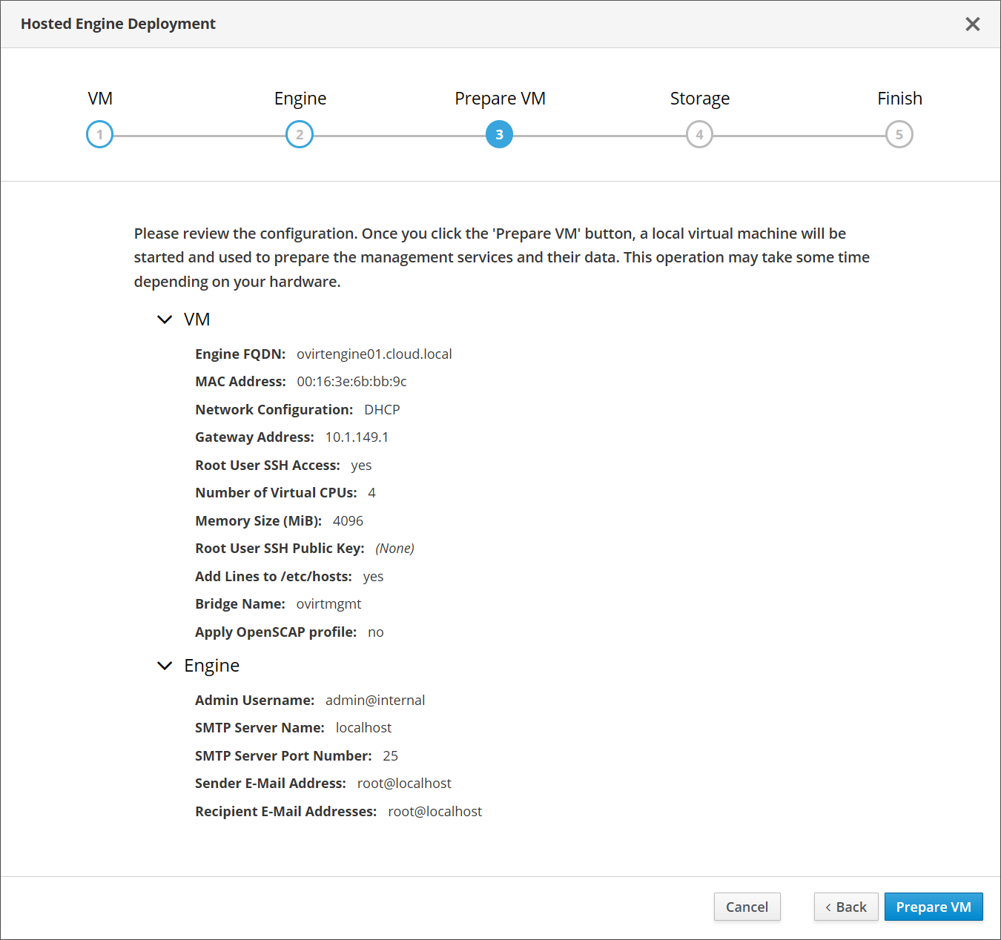
Task: Click the Engine section heading
Action: click(x=212, y=666)
